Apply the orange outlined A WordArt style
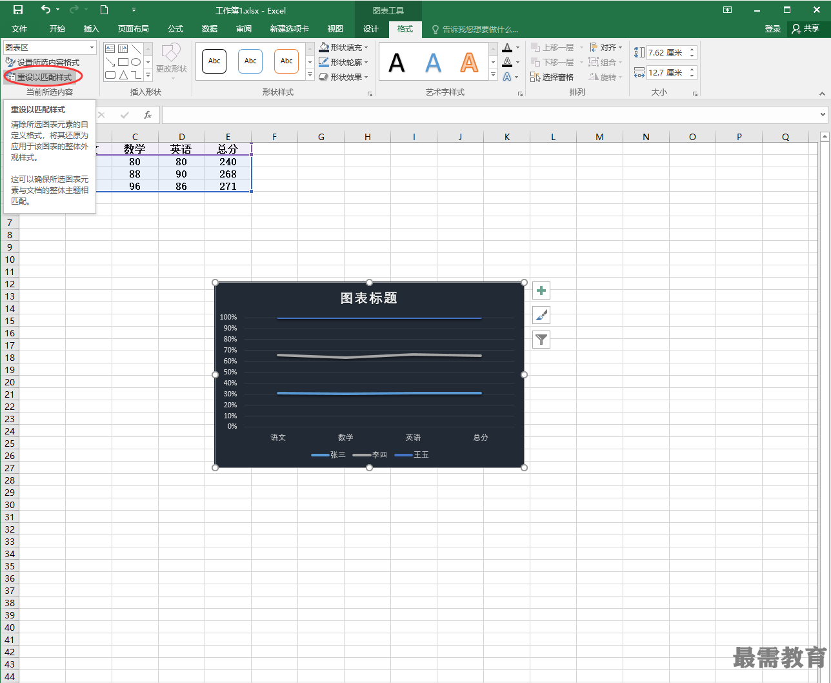 469,63
